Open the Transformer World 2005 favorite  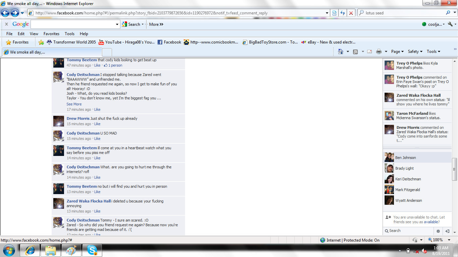pyautogui.click(x=71, y=42)
